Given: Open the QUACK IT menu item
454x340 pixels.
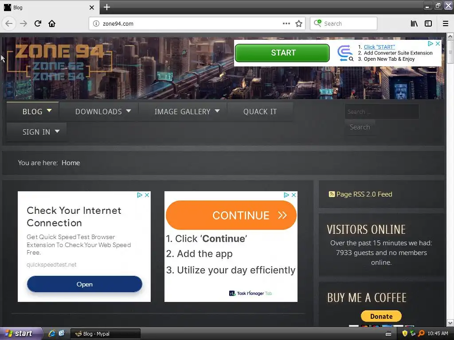Looking at the screenshot, I should tap(260, 112).
